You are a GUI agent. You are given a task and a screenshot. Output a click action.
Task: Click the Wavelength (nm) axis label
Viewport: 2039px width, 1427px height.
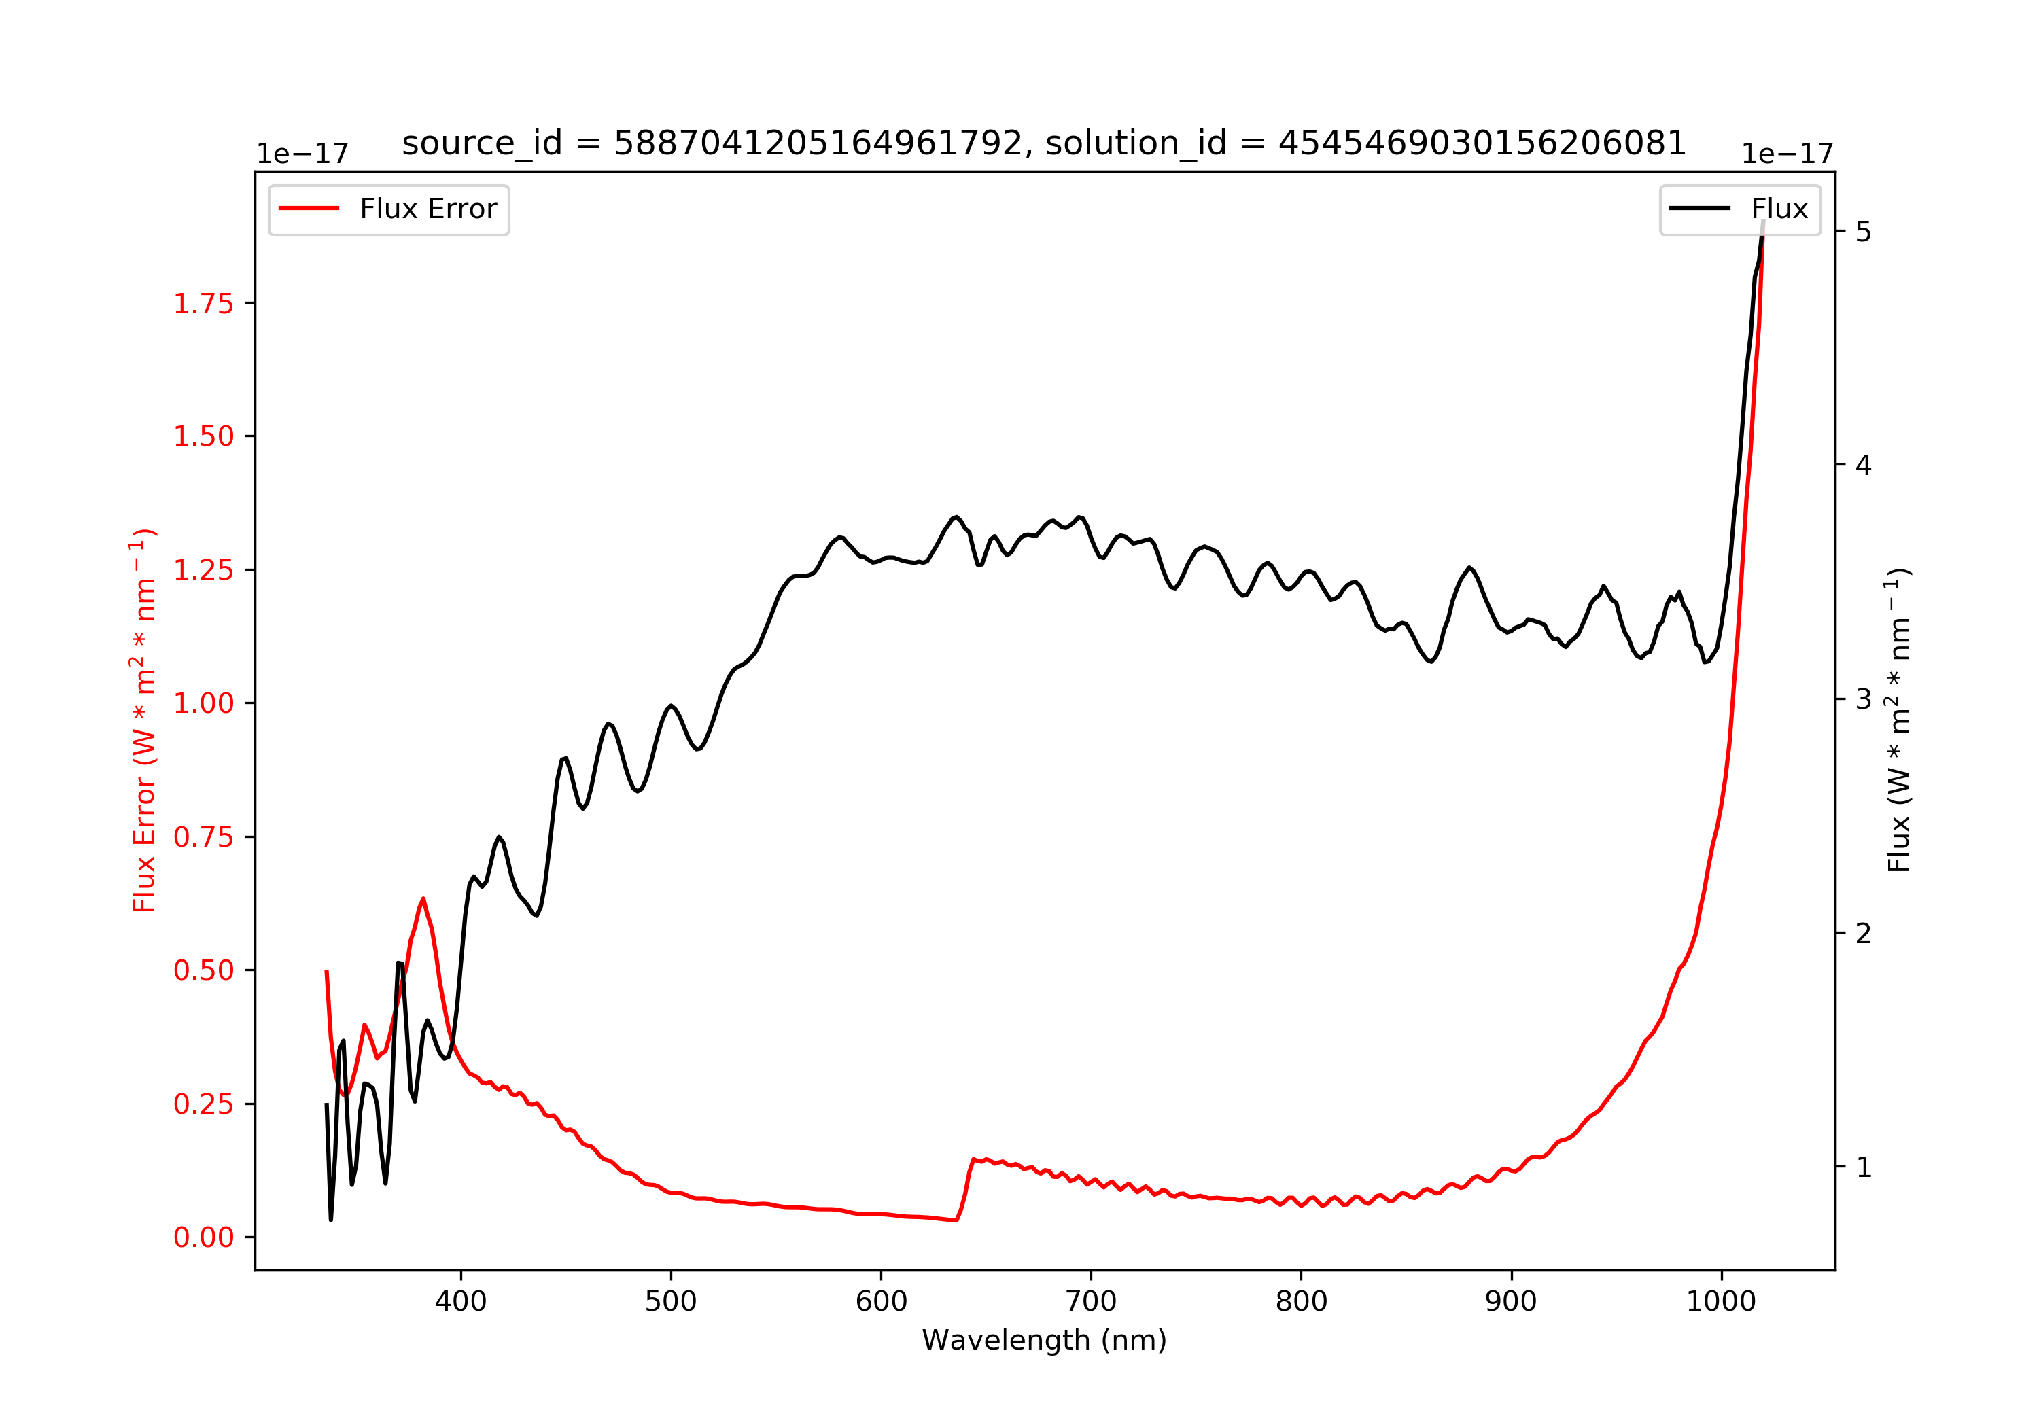coord(1045,1340)
